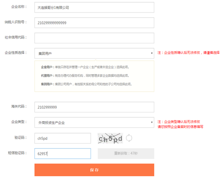Click the 重新获取 countdown button
The height and width of the screenshot is (178, 222).
pyautogui.click(x=126, y=154)
